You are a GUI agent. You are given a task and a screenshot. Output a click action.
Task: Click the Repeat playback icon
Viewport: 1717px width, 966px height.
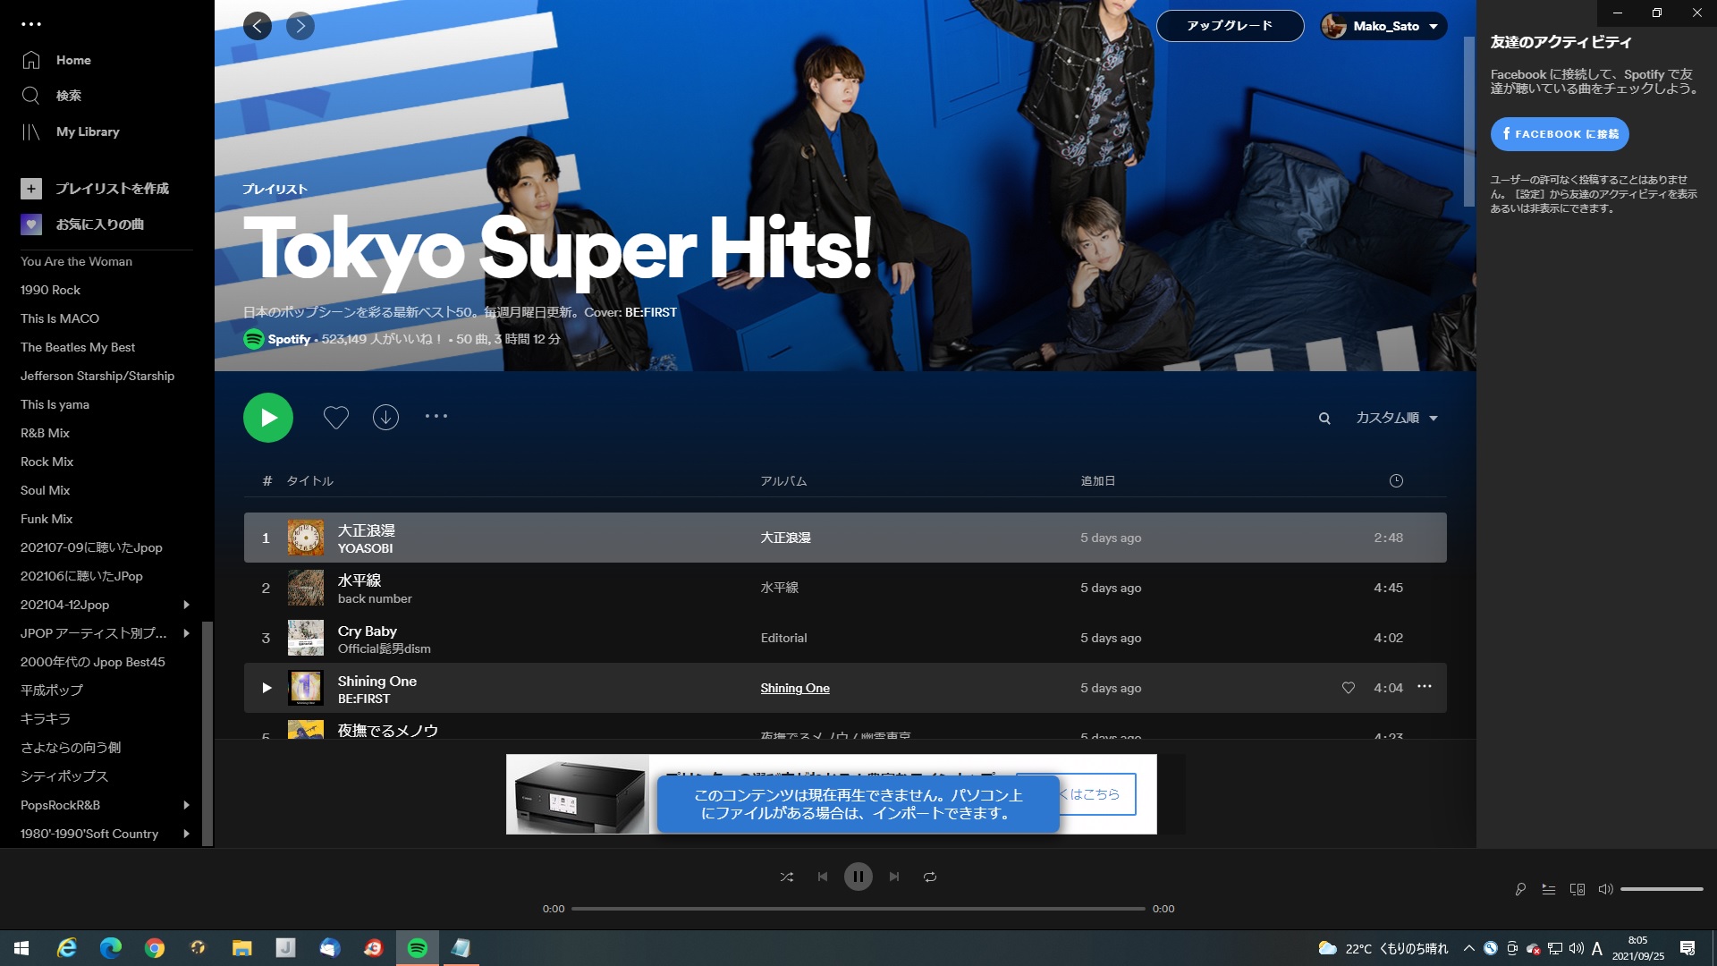click(930, 875)
